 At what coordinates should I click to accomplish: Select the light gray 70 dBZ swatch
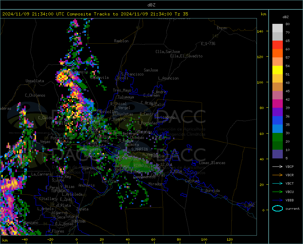click(x=277, y=28)
